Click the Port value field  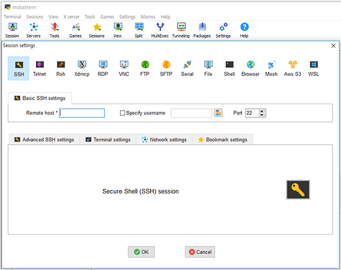252,113
